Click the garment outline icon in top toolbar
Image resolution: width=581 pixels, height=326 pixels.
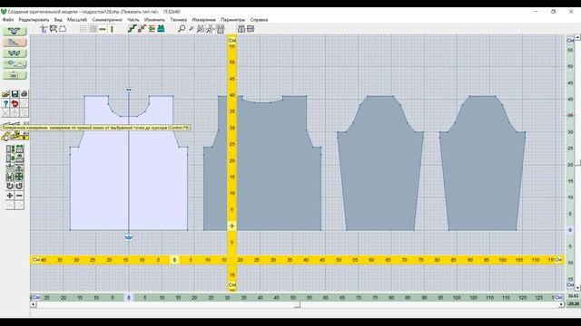click(63, 29)
